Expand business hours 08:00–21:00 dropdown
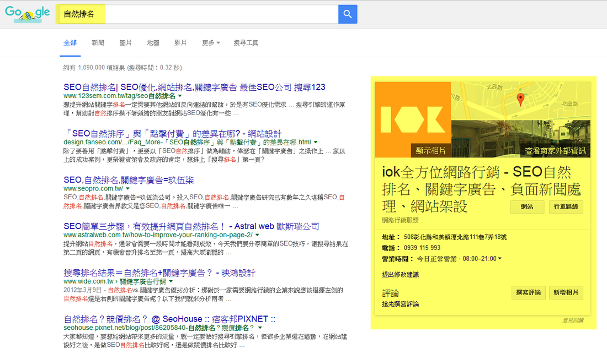Viewport: 607px width, 354px height. (x=482, y=259)
